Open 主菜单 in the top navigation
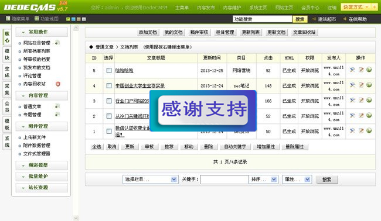 (182, 8)
